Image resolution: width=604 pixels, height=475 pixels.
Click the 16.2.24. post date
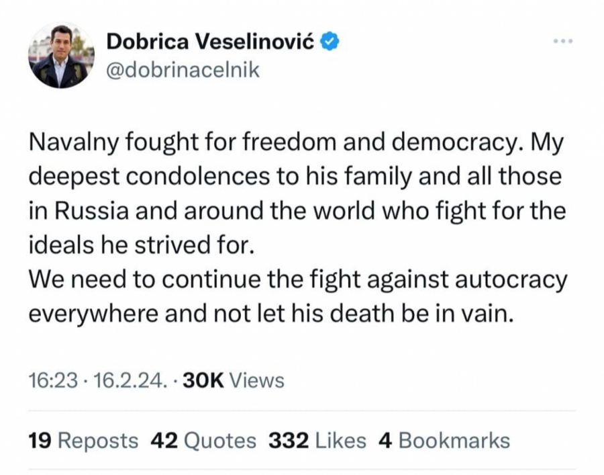tap(130, 380)
